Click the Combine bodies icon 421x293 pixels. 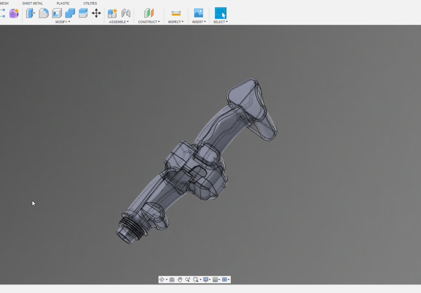(70, 13)
